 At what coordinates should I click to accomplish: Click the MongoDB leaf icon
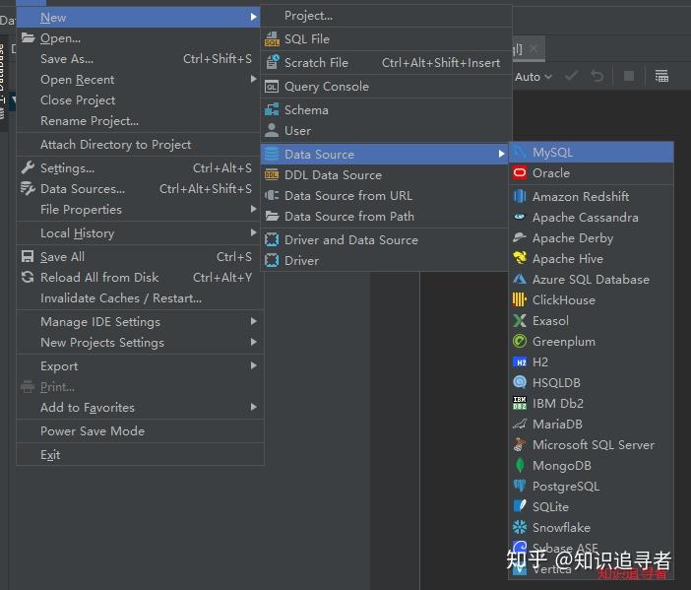click(x=520, y=465)
